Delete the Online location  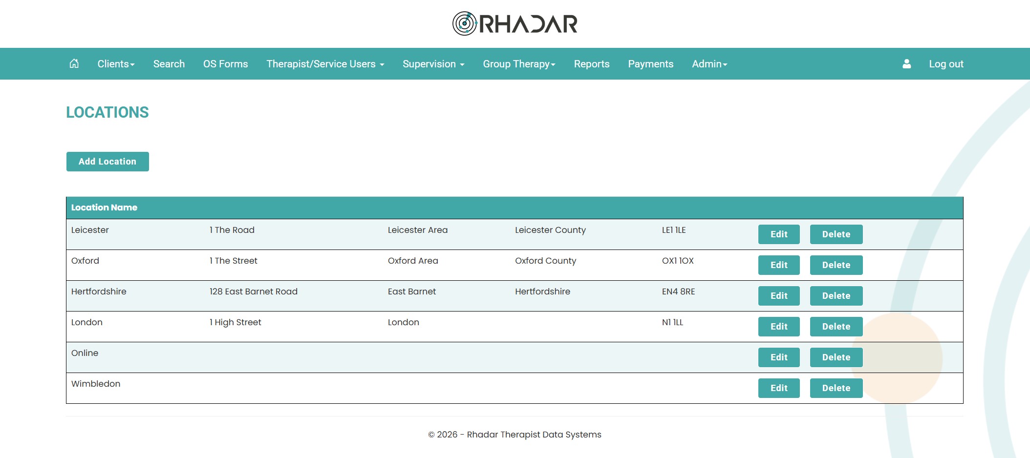[836, 357]
